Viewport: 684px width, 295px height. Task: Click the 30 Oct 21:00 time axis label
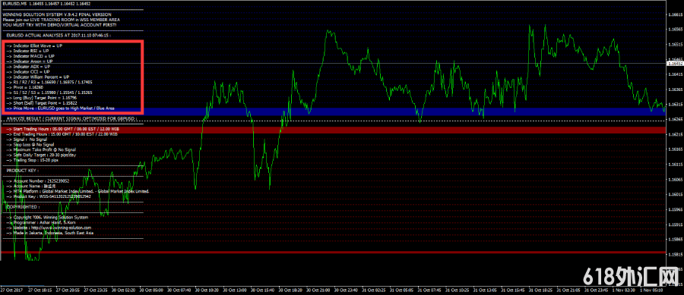pos(319,290)
